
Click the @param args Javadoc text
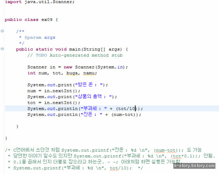pyautogui.click(x=40, y=38)
